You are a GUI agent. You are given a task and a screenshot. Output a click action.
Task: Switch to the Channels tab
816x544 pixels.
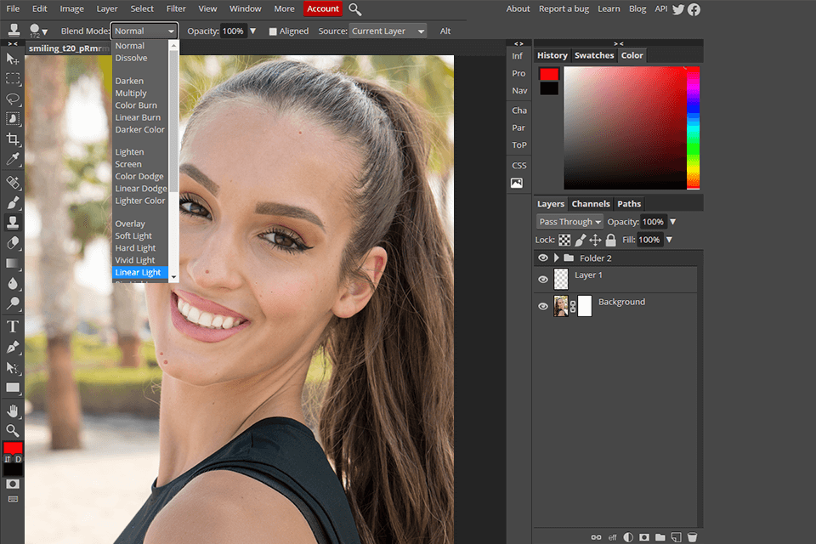click(591, 204)
